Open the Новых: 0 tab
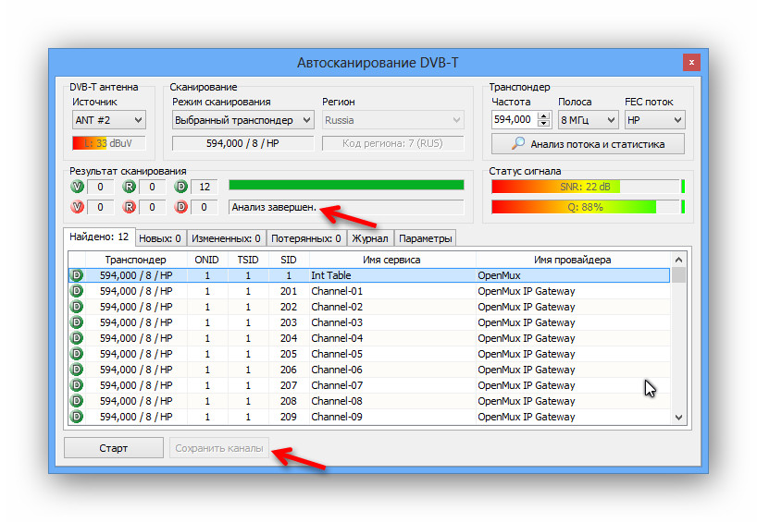757x522 pixels. point(160,238)
